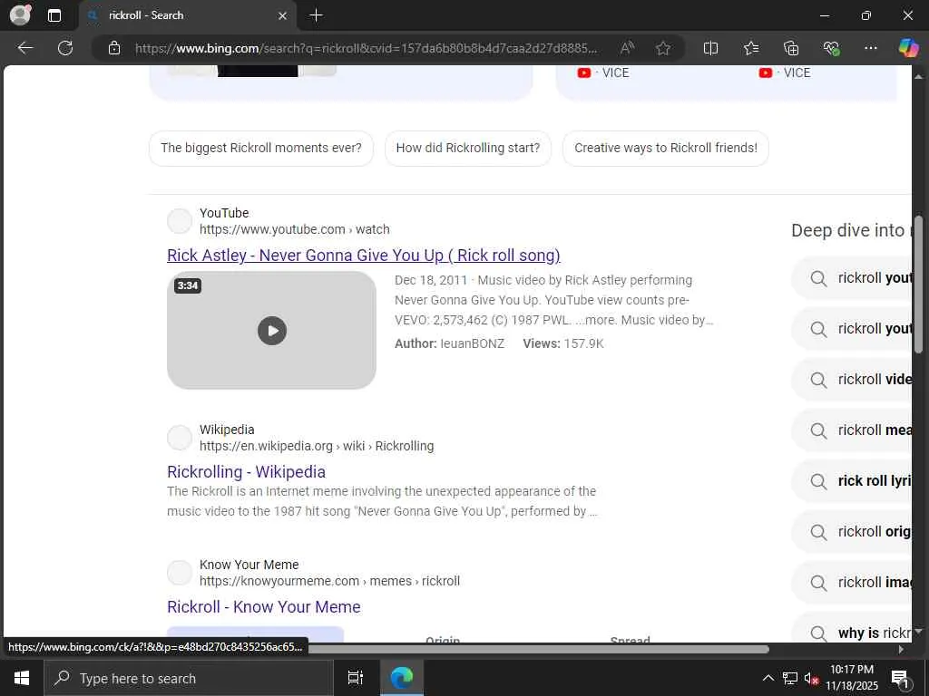Toggle split screen view icon
This screenshot has height=696, width=929.
tap(710, 48)
